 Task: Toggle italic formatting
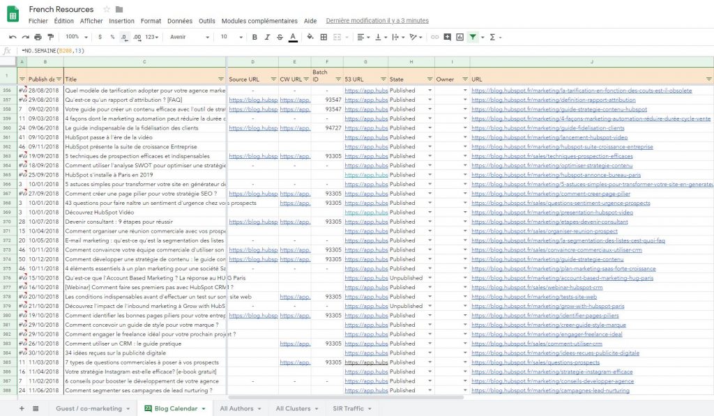[267, 37]
